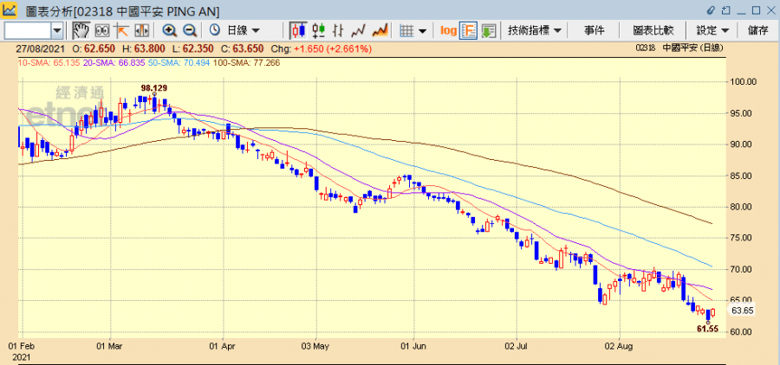Click the 圖表比較 button

point(653,30)
